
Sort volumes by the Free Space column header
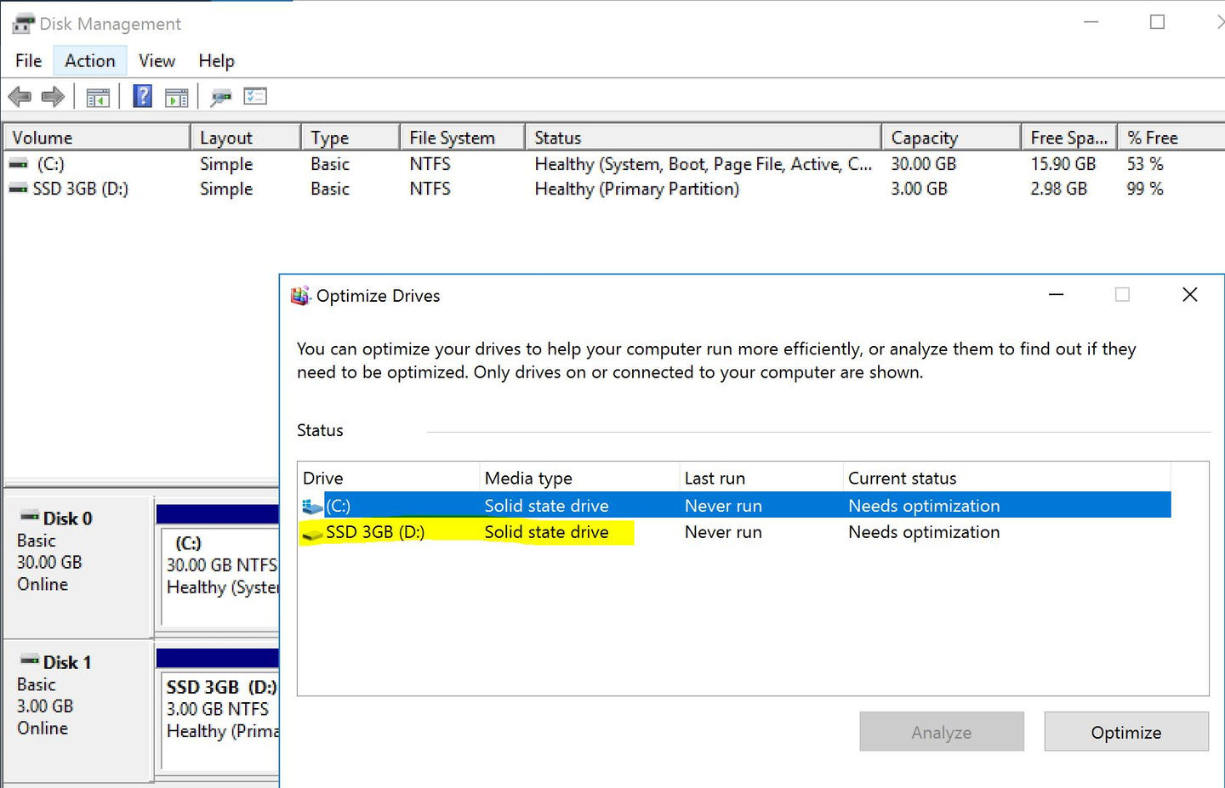(x=1069, y=138)
